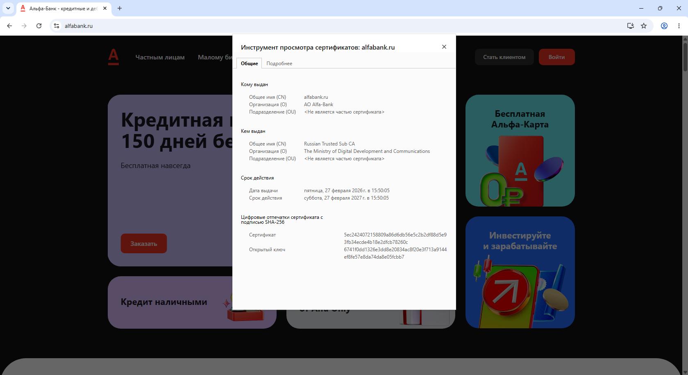Click the red Заказать button
The image size is (688, 375).
click(x=143, y=243)
